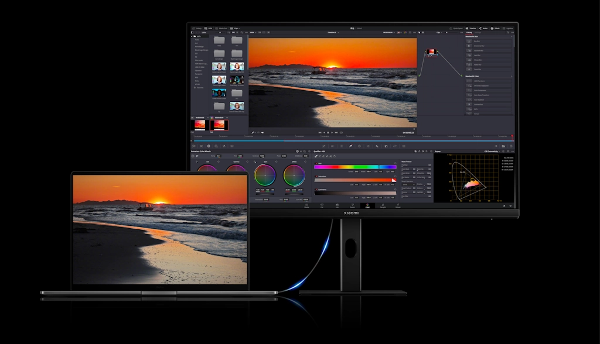Open the Gallery panel
The width and height of the screenshot is (600, 344).
[x=197, y=28]
